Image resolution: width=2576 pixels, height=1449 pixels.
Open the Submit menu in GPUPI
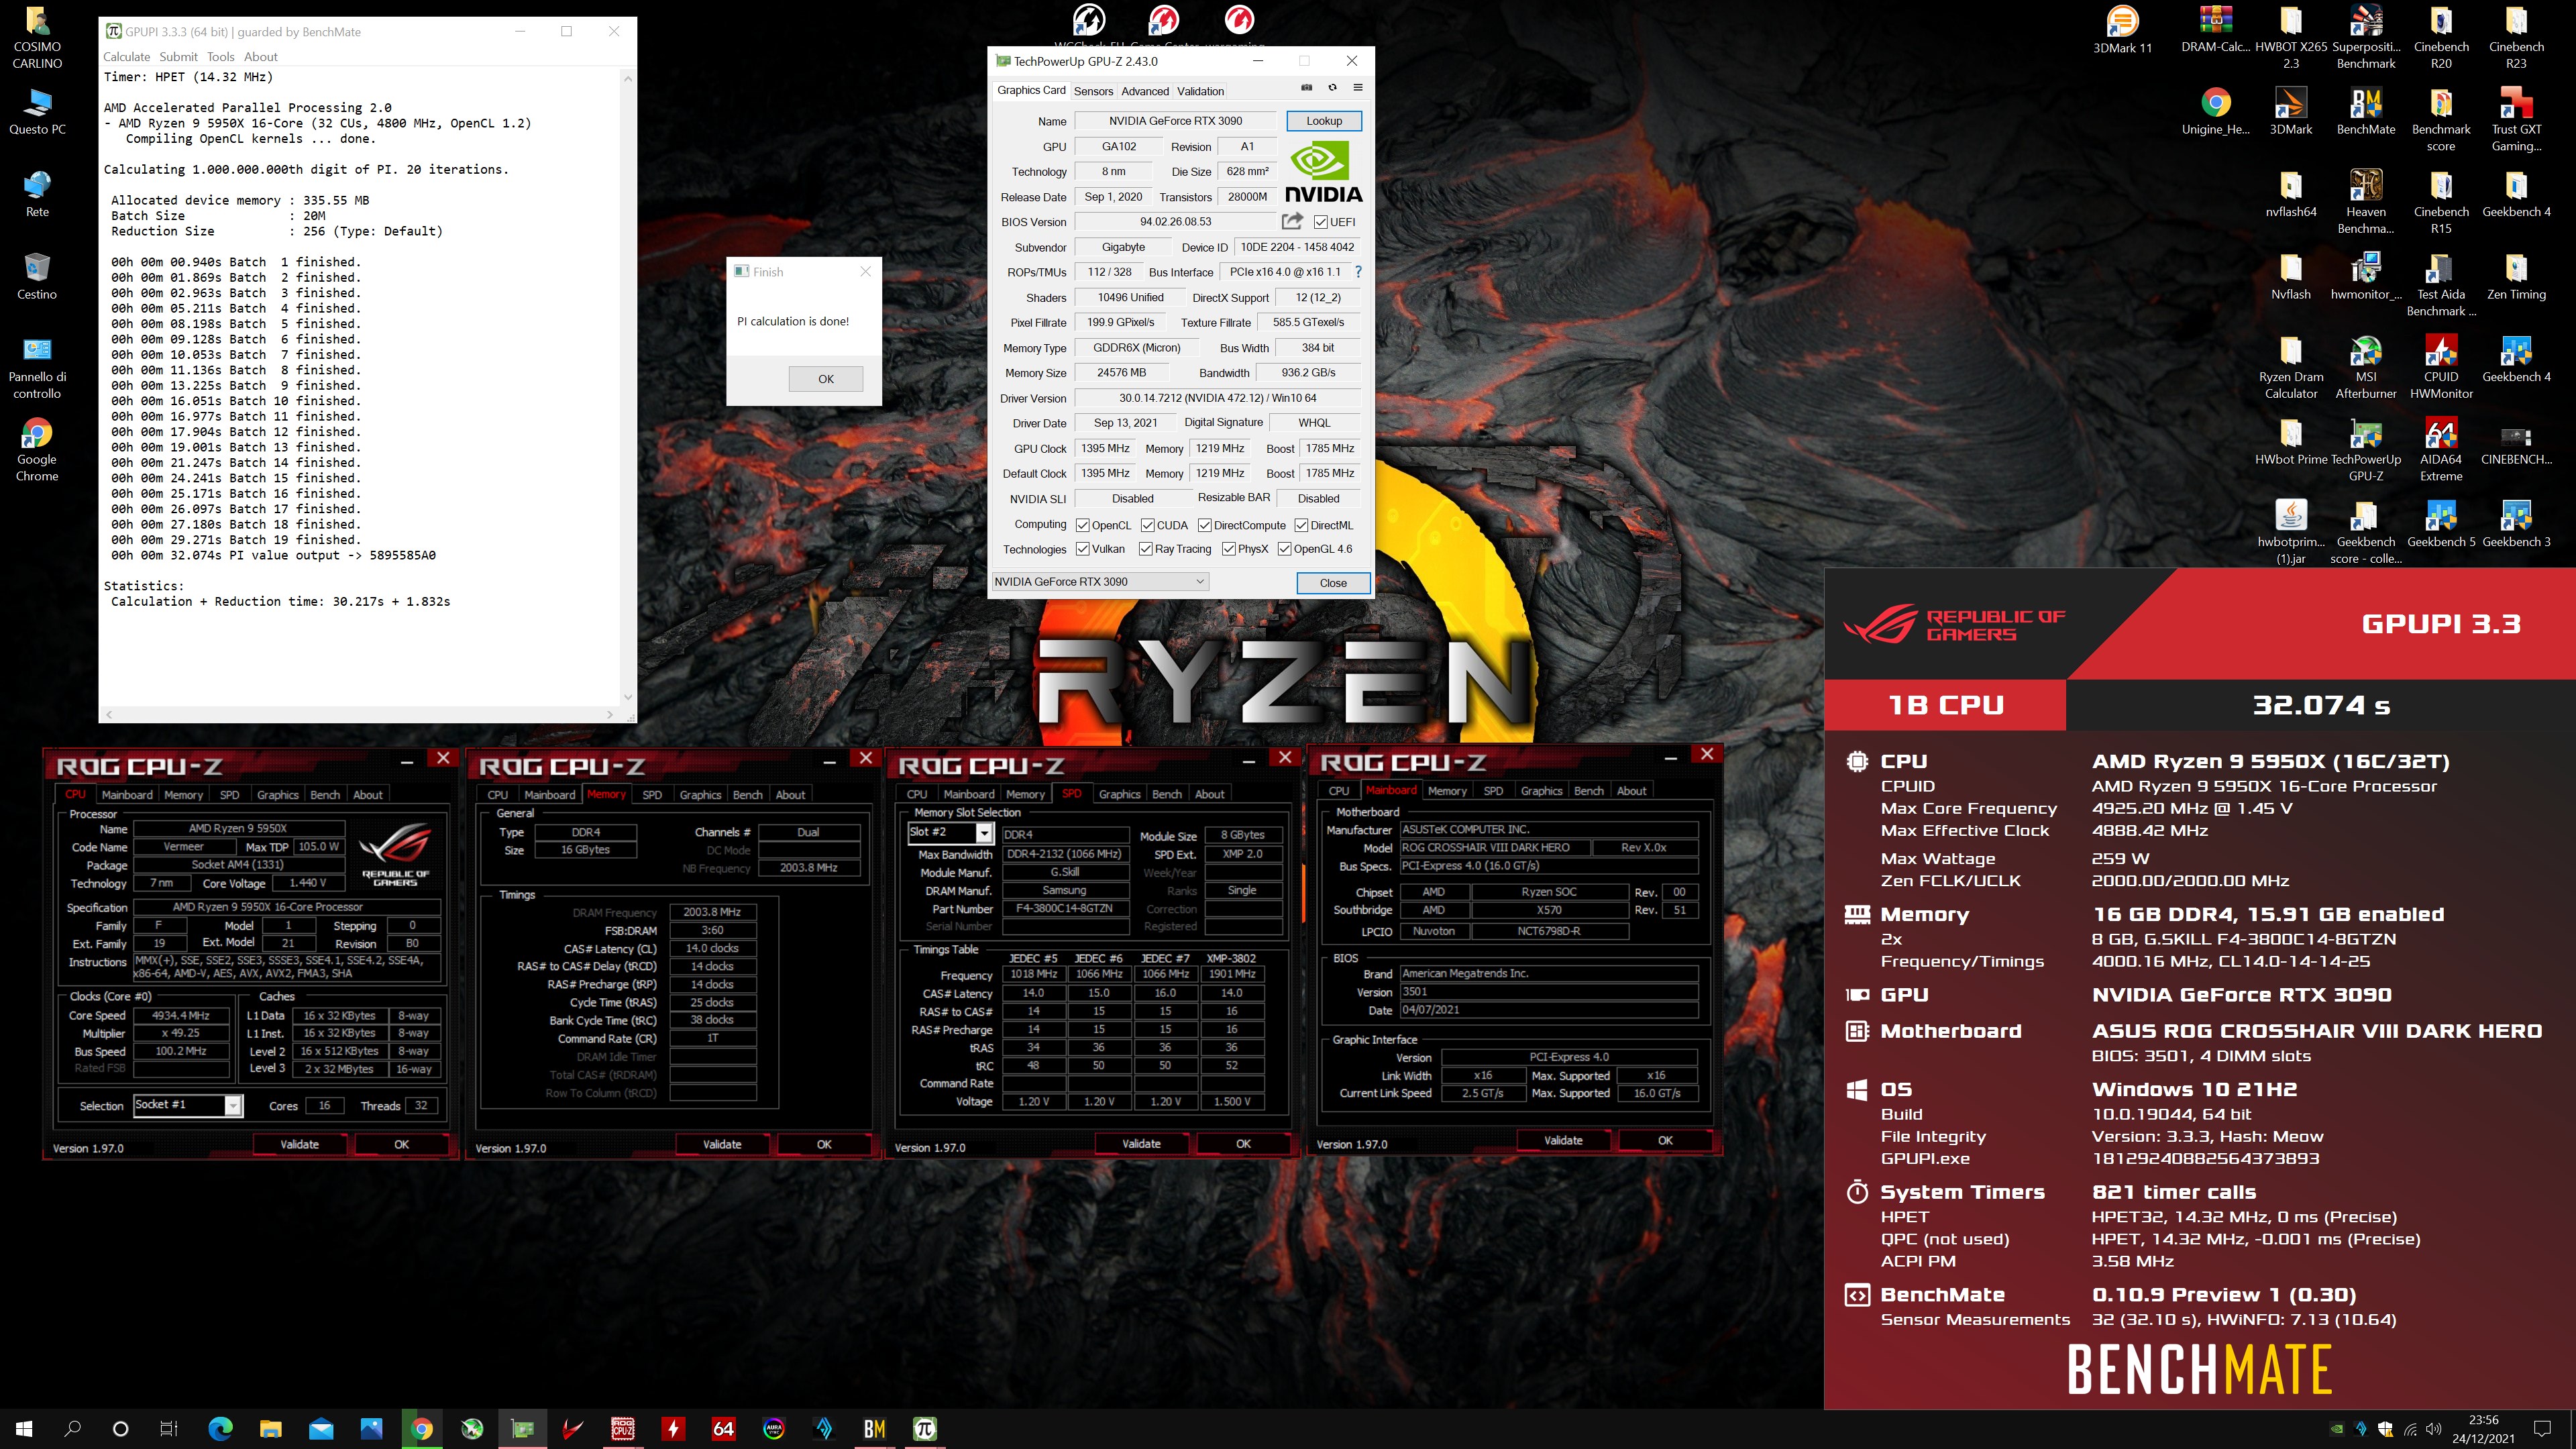(x=178, y=57)
